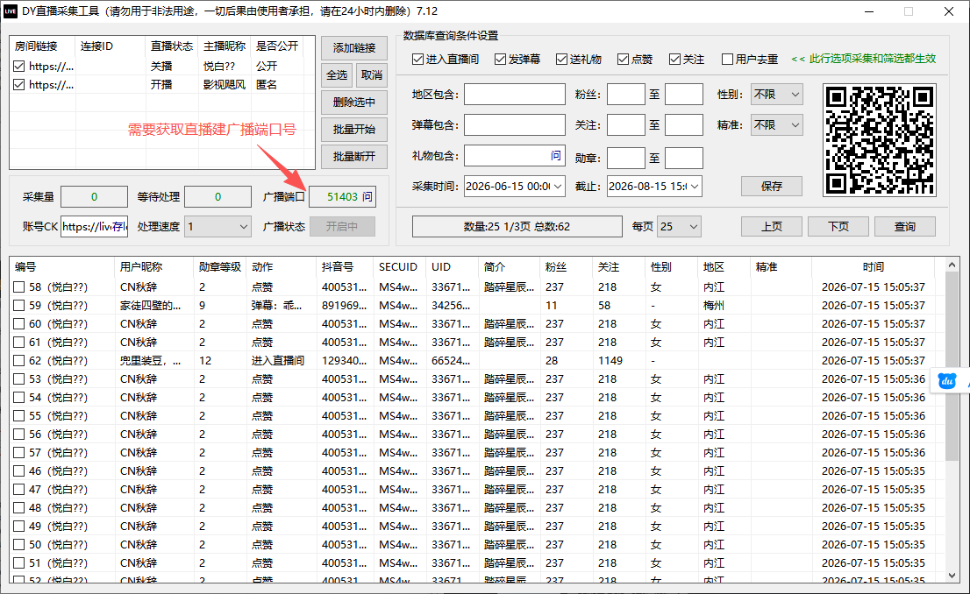Open the 每页 page size dropdown
The width and height of the screenshot is (970, 594).
click(x=679, y=227)
